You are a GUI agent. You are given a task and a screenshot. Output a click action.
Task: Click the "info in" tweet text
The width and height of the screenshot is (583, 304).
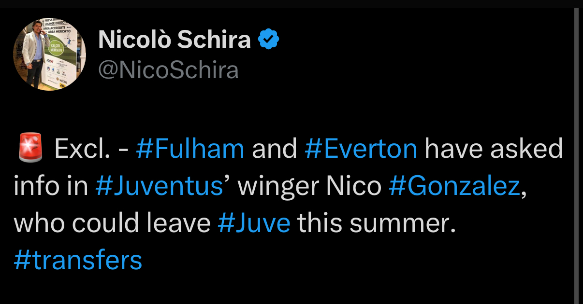pos(50,186)
